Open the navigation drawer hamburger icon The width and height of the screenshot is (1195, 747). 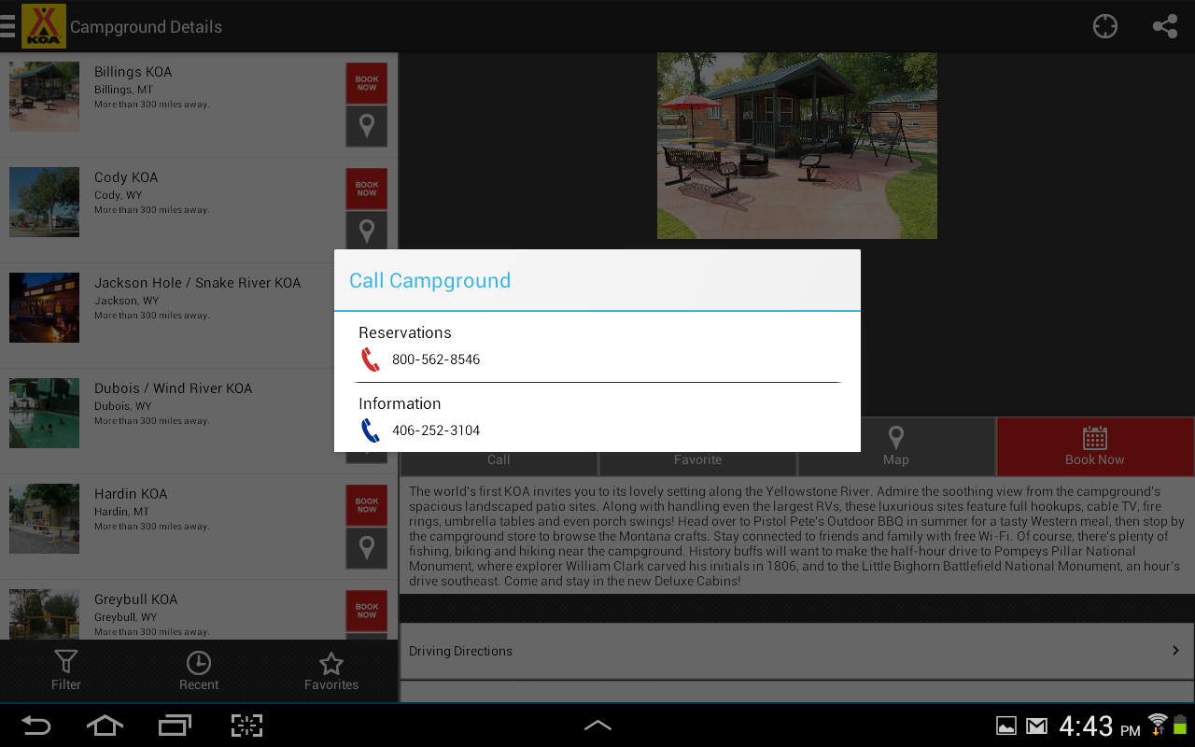coord(7,26)
